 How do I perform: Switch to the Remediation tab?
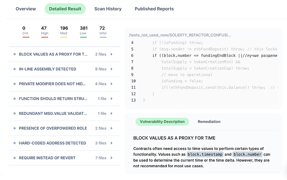[209, 122]
